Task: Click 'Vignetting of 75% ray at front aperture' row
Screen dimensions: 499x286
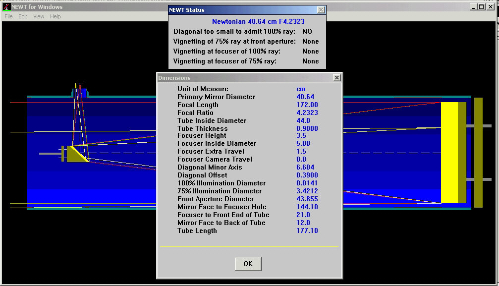Action: (246, 42)
